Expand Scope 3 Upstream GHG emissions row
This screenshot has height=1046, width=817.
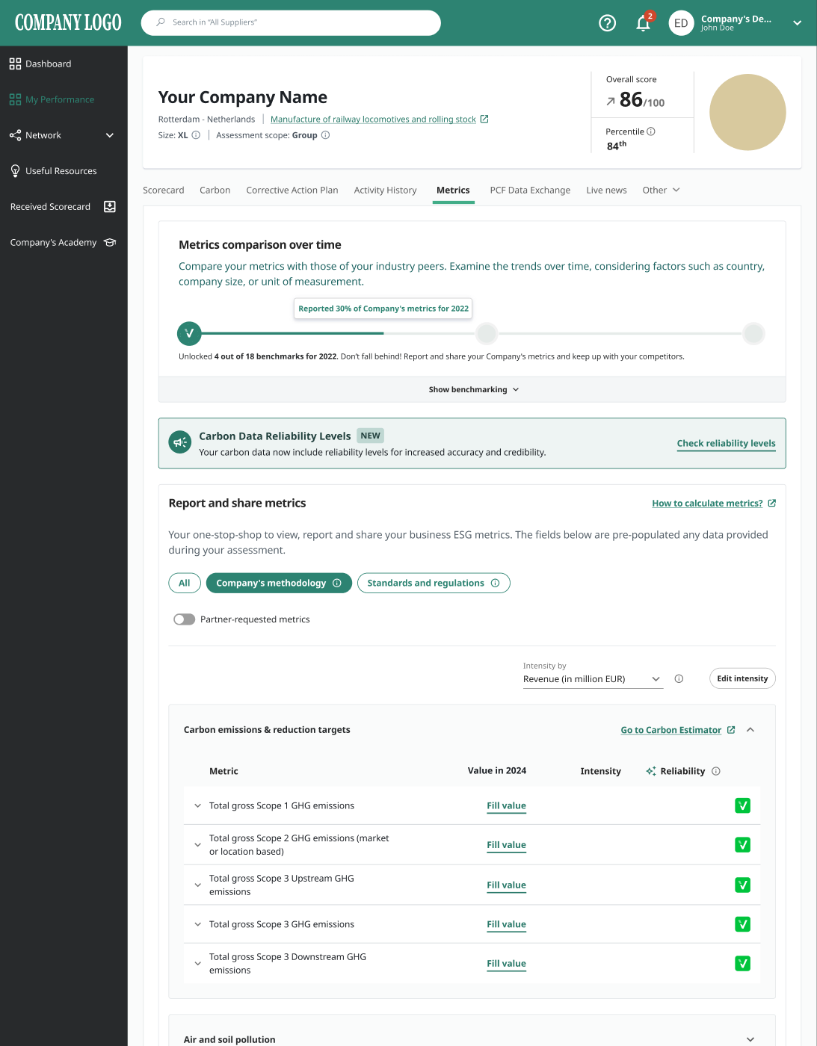click(197, 885)
